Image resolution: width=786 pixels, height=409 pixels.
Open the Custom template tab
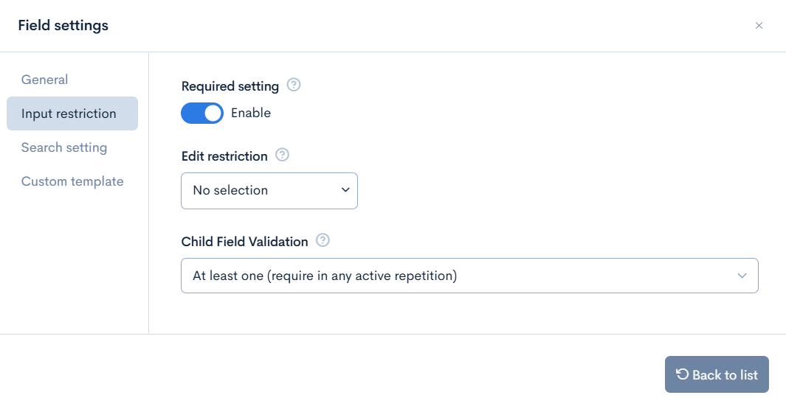pos(72,182)
